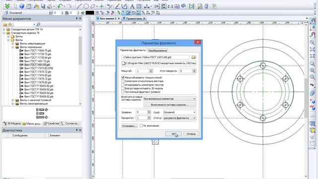Enable Всегда пересчитывать 3D модель checkbox
This screenshot has height=179, width=318.
click(123, 89)
